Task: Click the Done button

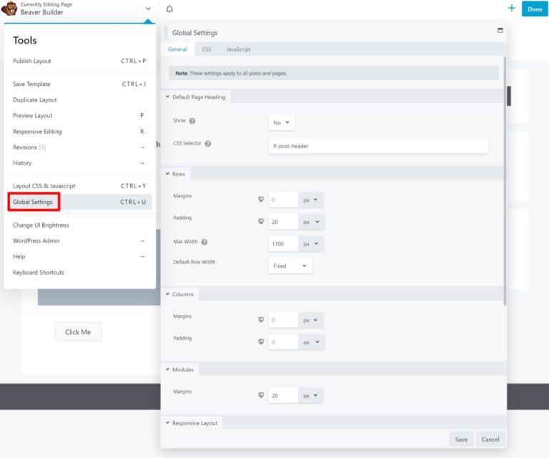Action: (535, 9)
